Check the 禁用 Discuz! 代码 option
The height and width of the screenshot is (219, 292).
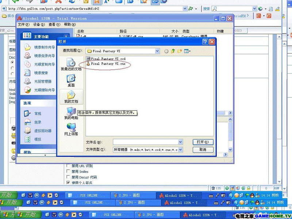click(68, 177)
